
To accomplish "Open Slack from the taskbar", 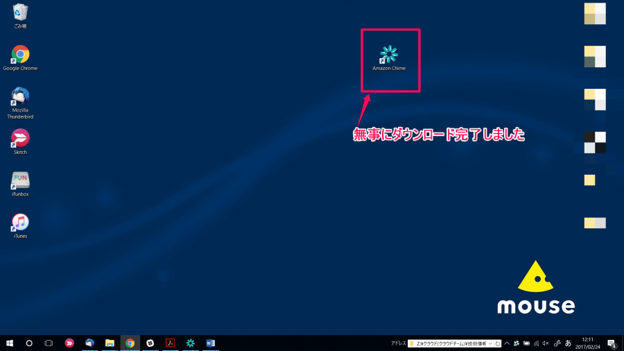I will pos(150,343).
